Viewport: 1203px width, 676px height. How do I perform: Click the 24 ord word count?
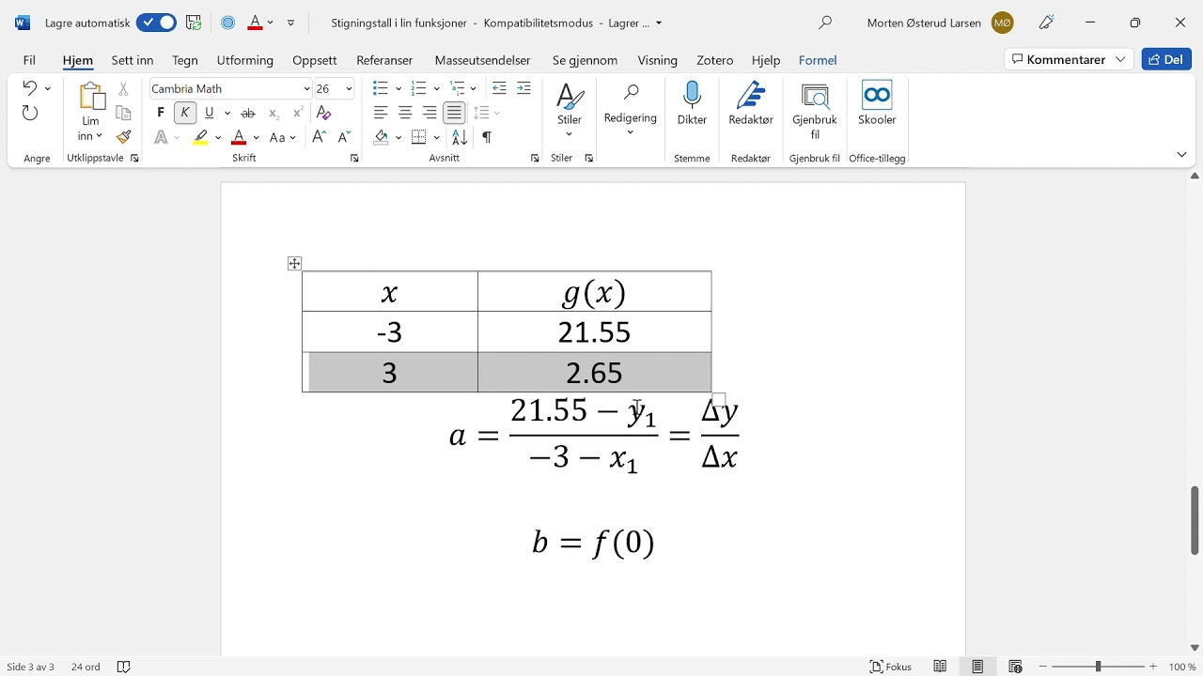86,667
